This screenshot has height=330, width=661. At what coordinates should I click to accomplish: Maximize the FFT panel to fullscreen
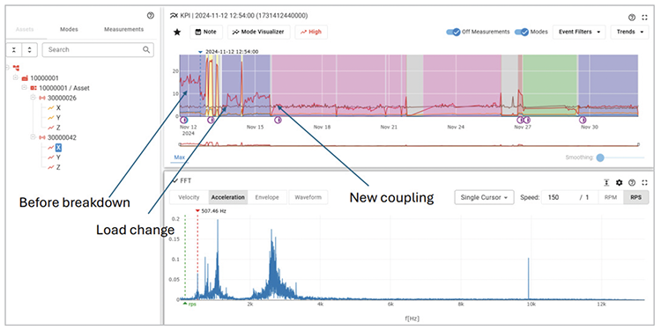coord(644,183)
